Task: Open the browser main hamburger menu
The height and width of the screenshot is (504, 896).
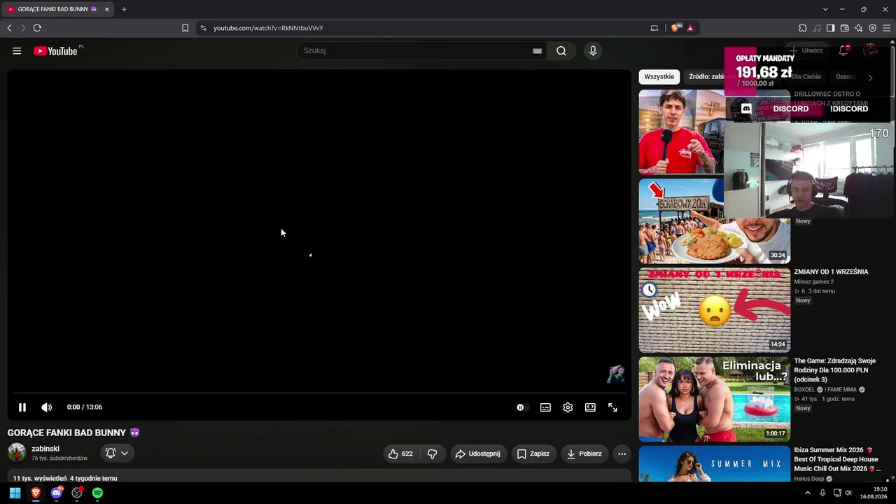Action: tap(887, 28)
